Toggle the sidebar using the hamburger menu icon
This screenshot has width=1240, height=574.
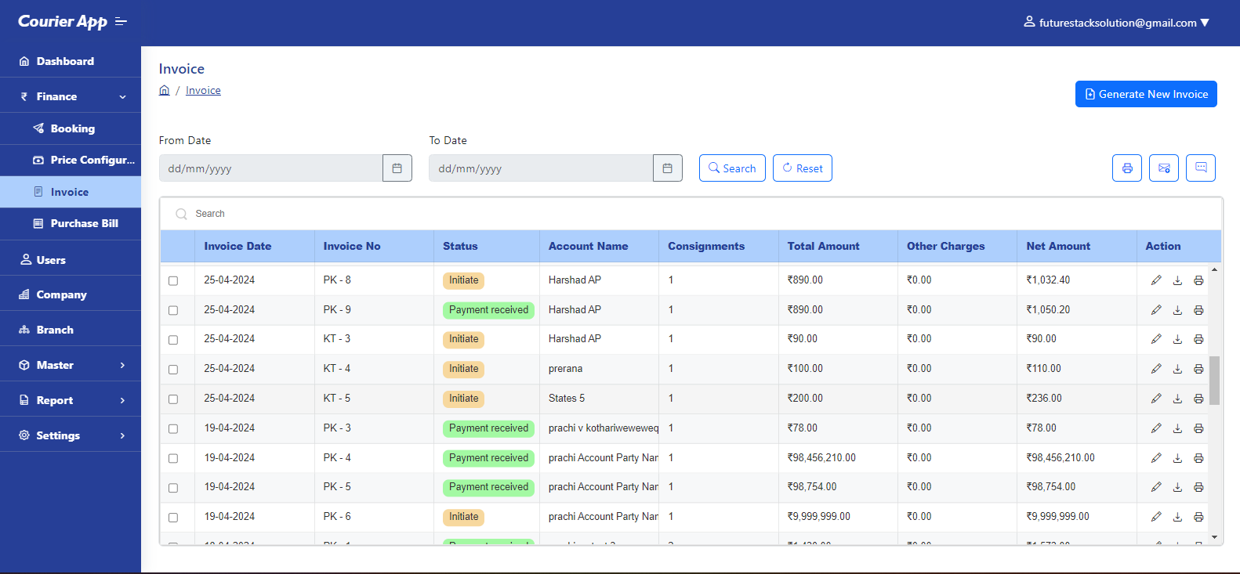pyautogui.click(x=121, y=22)
